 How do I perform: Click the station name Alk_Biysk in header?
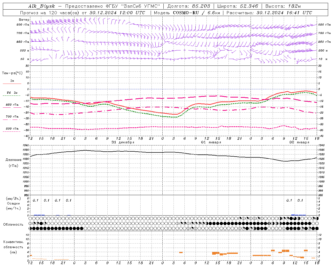41,6
